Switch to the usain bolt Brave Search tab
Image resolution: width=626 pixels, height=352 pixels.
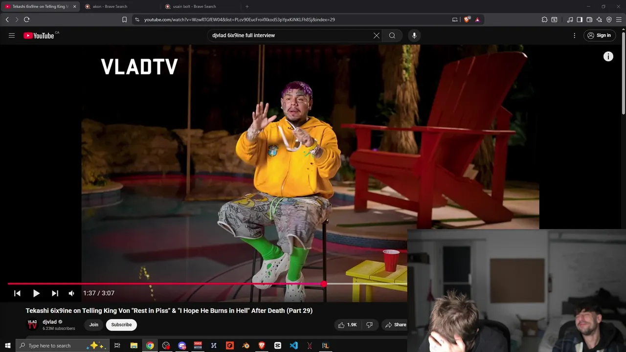(200, 6)
